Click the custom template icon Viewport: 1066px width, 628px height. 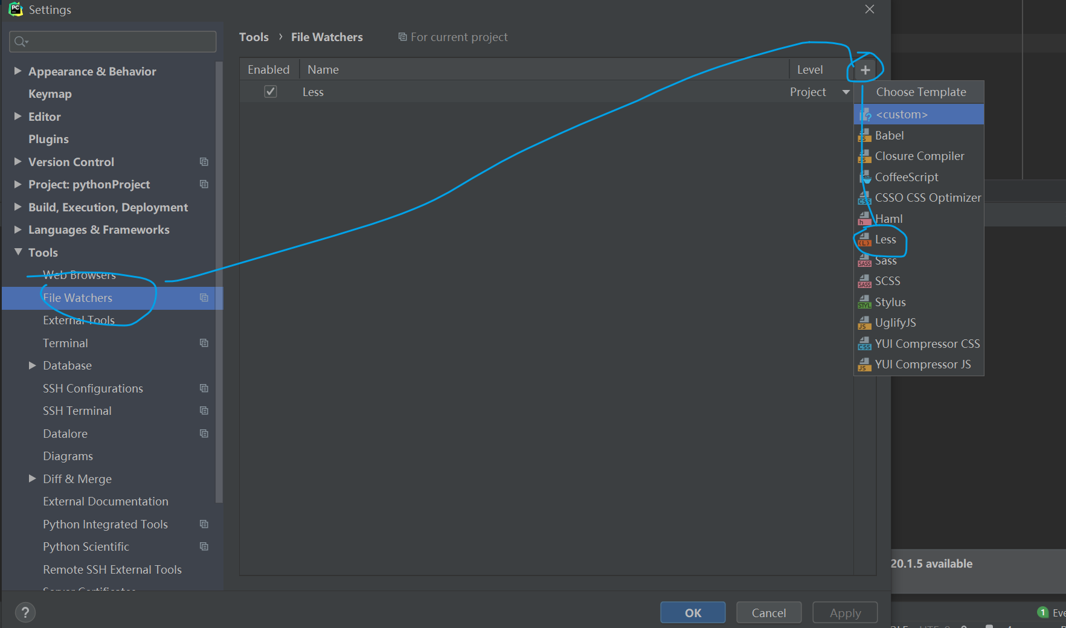865,114
